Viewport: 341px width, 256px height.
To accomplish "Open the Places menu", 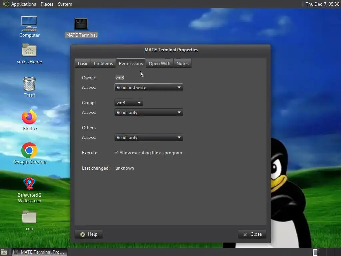I will coord(47,4).
